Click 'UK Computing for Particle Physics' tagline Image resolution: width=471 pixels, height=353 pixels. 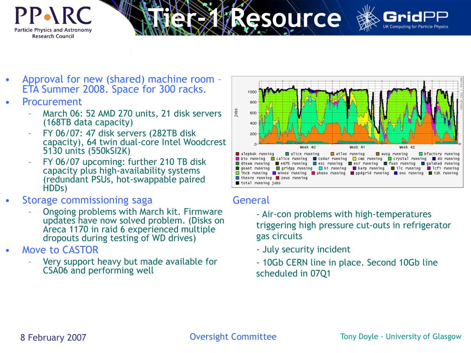pos(415,27)
